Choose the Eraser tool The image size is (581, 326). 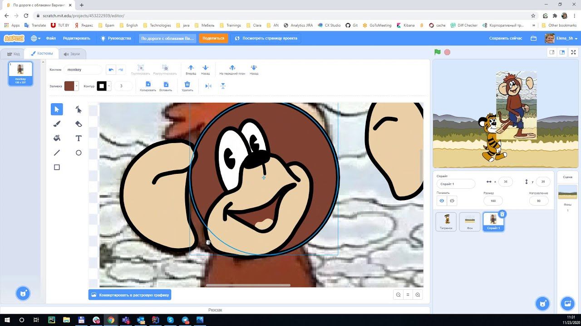coord(79,124)
